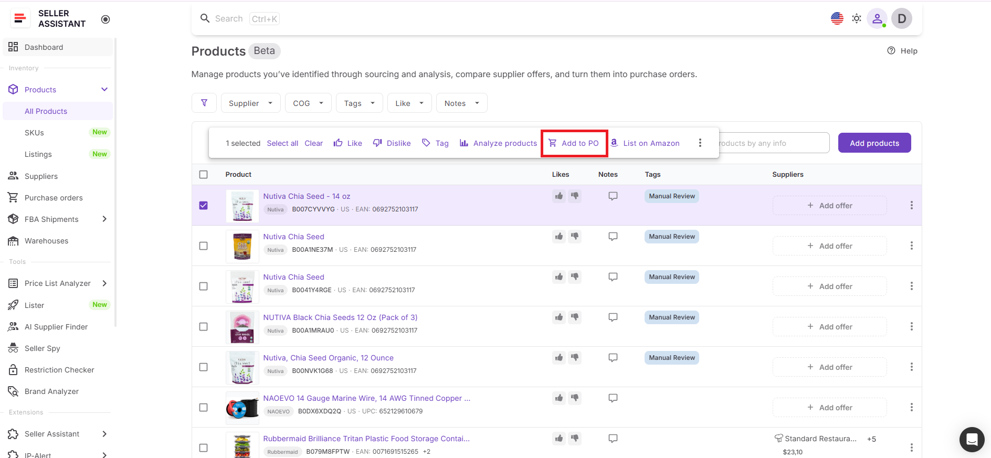This screenshot has height=458, width=991.
Task: Open the NAOEVO Marine Wire product thumbnail
Action: coord(243,408)
